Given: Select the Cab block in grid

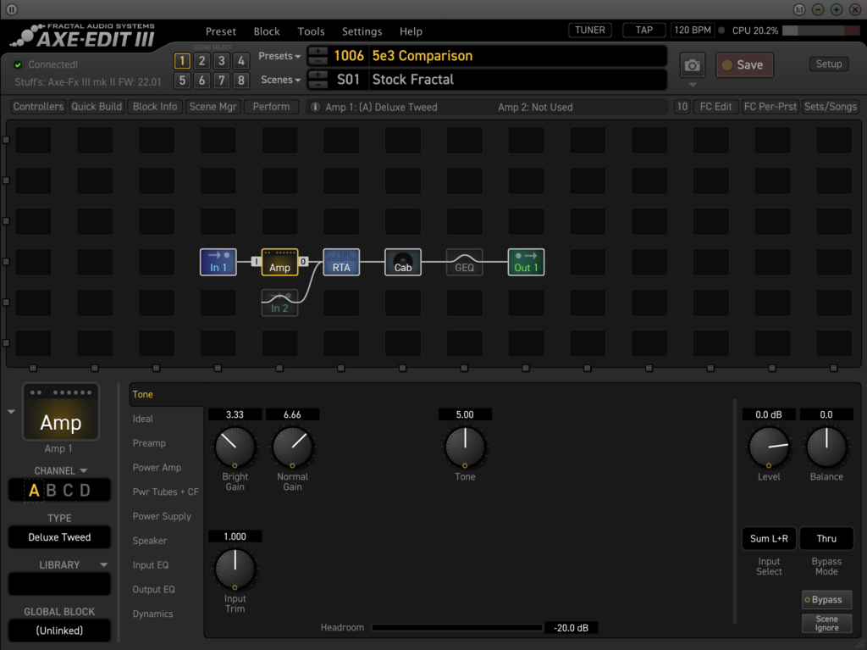Looking at the screenshot, I should pyautogui.click(x=402, y=262).
